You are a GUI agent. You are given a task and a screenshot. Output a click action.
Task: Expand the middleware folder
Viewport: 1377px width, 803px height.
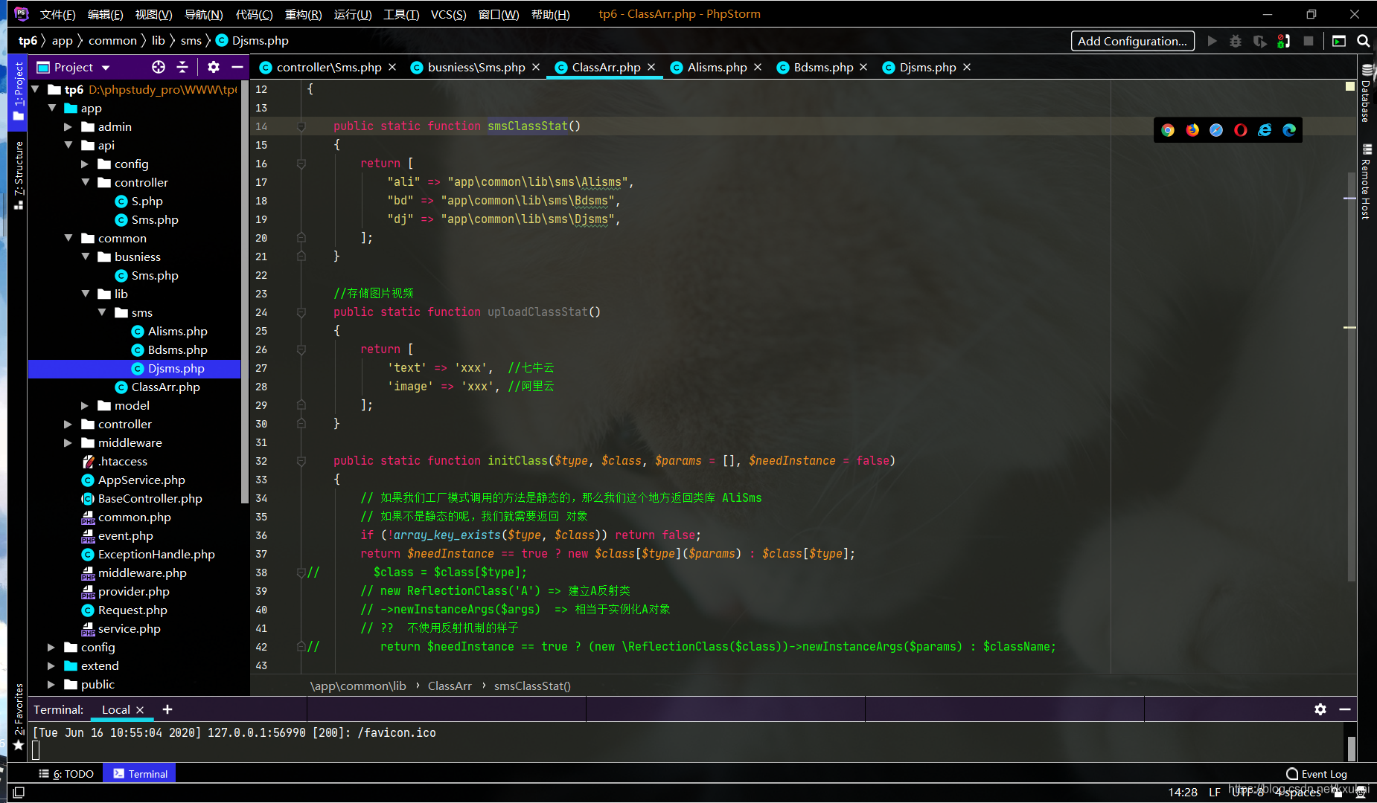(x=68, y=442)
